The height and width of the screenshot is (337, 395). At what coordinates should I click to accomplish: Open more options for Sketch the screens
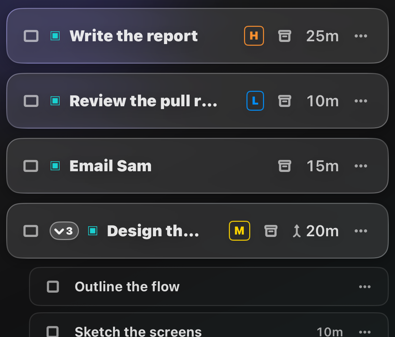coord(365,332)
